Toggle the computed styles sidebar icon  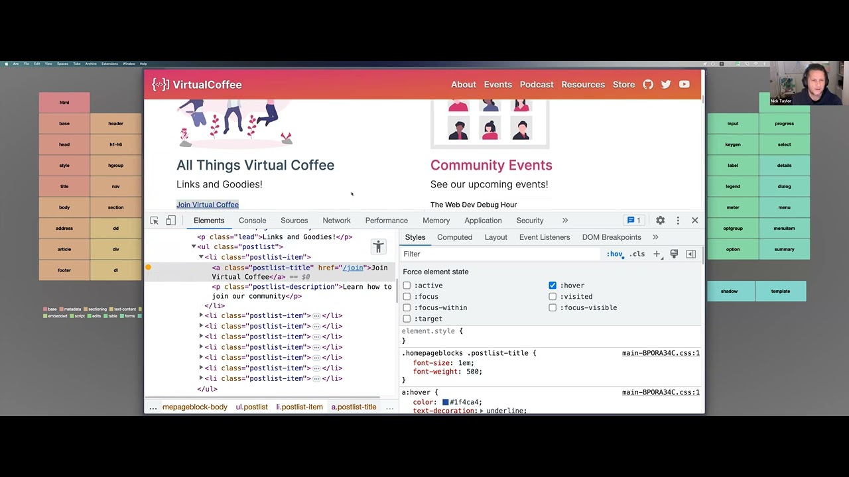click(x=690, y=254)
